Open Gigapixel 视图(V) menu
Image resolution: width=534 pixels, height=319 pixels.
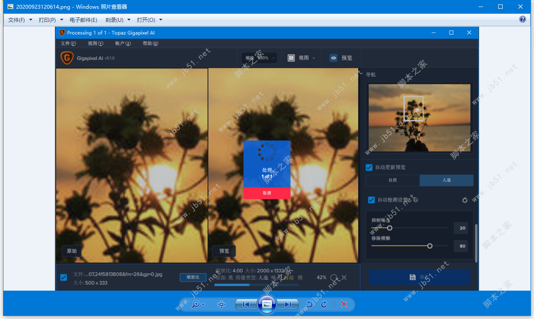click(96, 44)
